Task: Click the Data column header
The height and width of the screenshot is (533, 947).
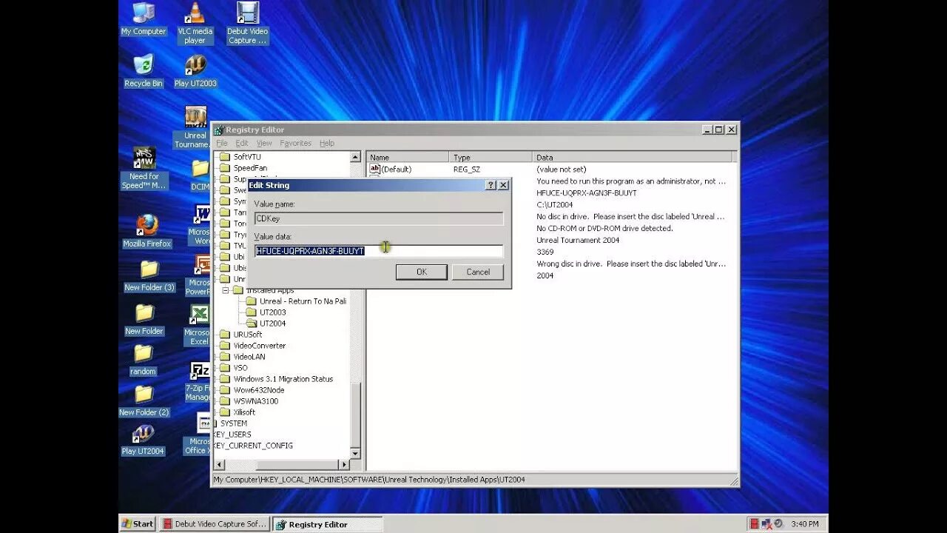Action: (x=633, y=157)
